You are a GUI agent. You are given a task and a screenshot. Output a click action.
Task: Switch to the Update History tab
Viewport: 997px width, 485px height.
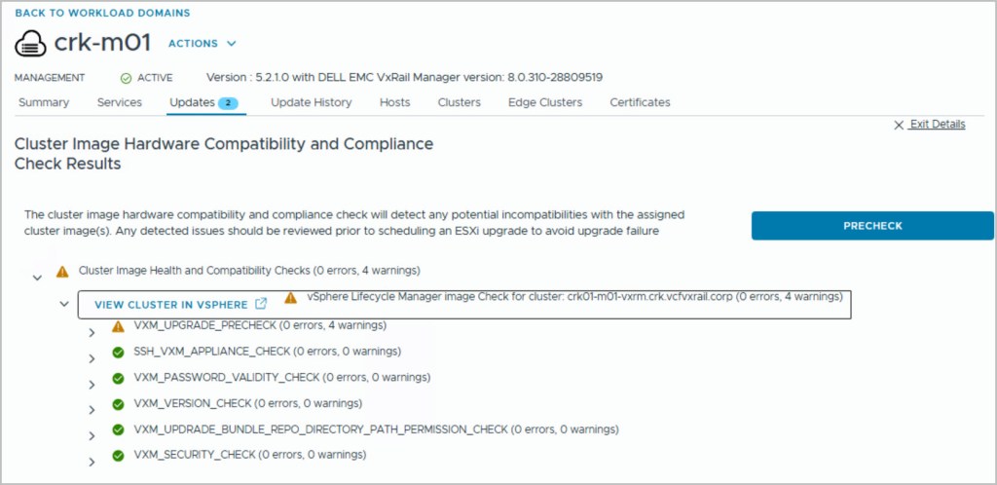pyautogui.click(x=312, y=102)
